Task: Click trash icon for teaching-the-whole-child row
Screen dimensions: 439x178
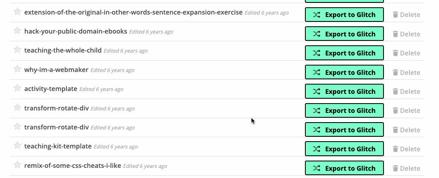Action: pyautogui.click(x=395, y=53)
